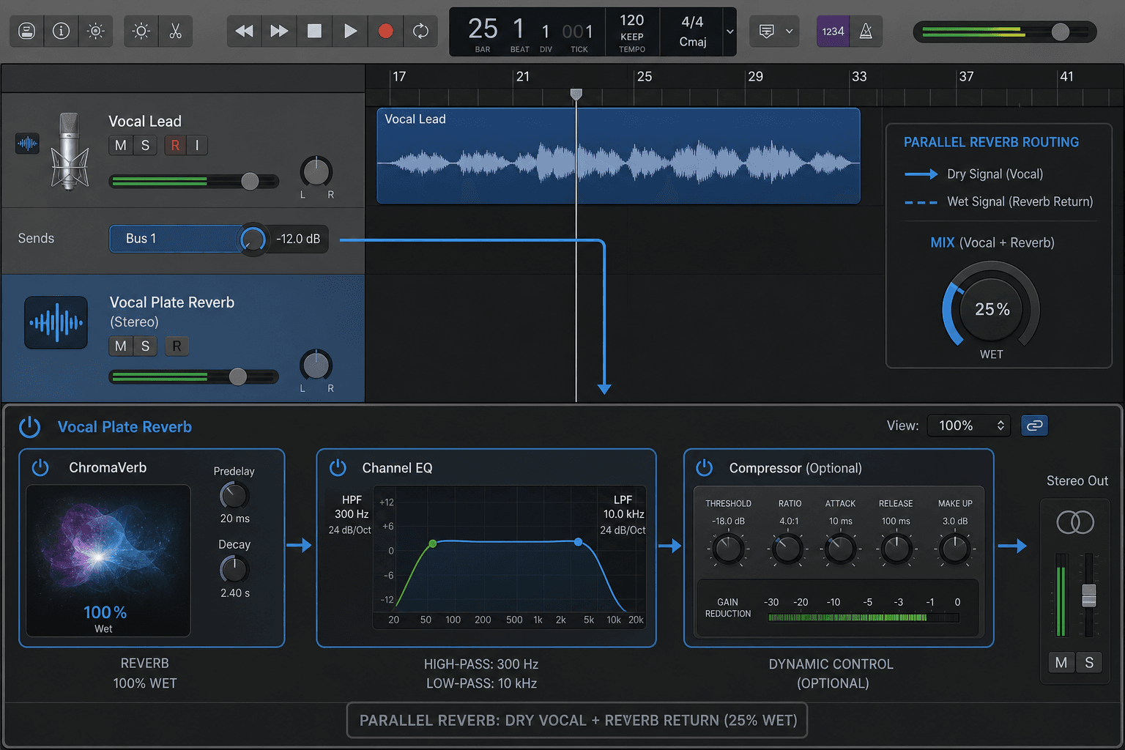Start recording with the red Record button
The width and height of the screenshot is (1125, 750).
385,31
